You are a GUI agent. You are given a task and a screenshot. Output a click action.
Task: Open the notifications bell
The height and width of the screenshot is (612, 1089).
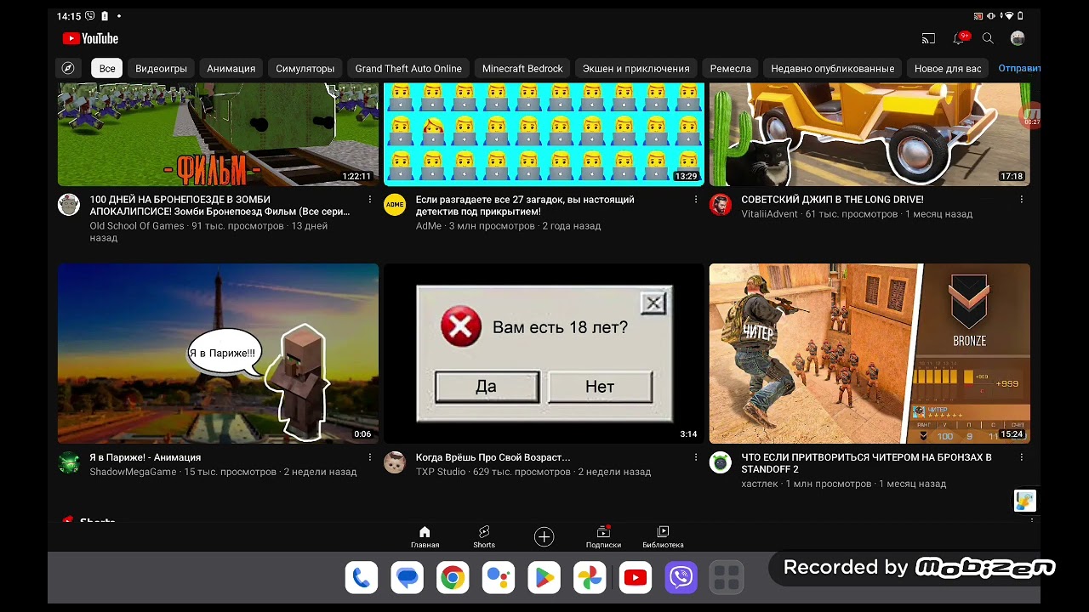tap(960, 38)
